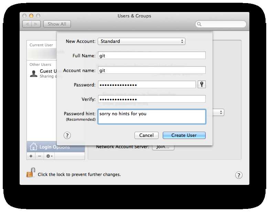Focus the Verify password field
The width and height of the screenshot is (269, 212).
pyautogui.click(x=152, y=99)
